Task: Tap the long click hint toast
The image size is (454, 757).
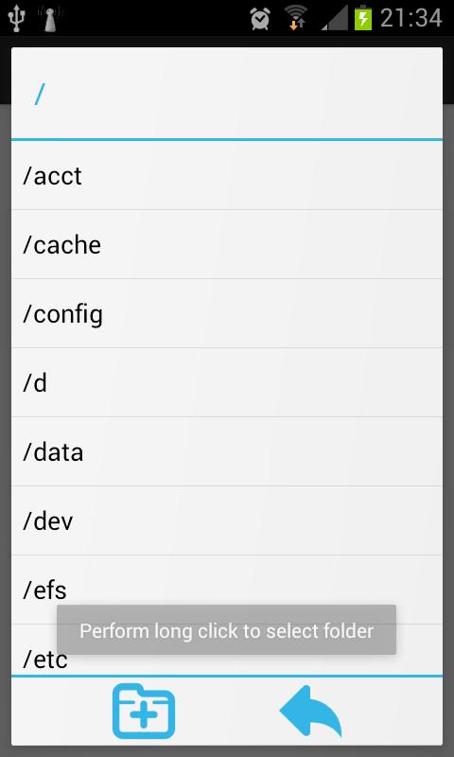Action: click(226, 630)
